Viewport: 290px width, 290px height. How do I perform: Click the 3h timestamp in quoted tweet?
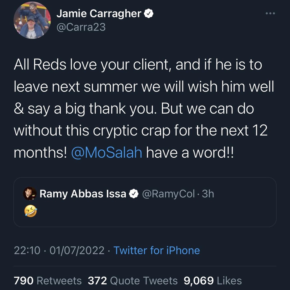tap(208, 194)
